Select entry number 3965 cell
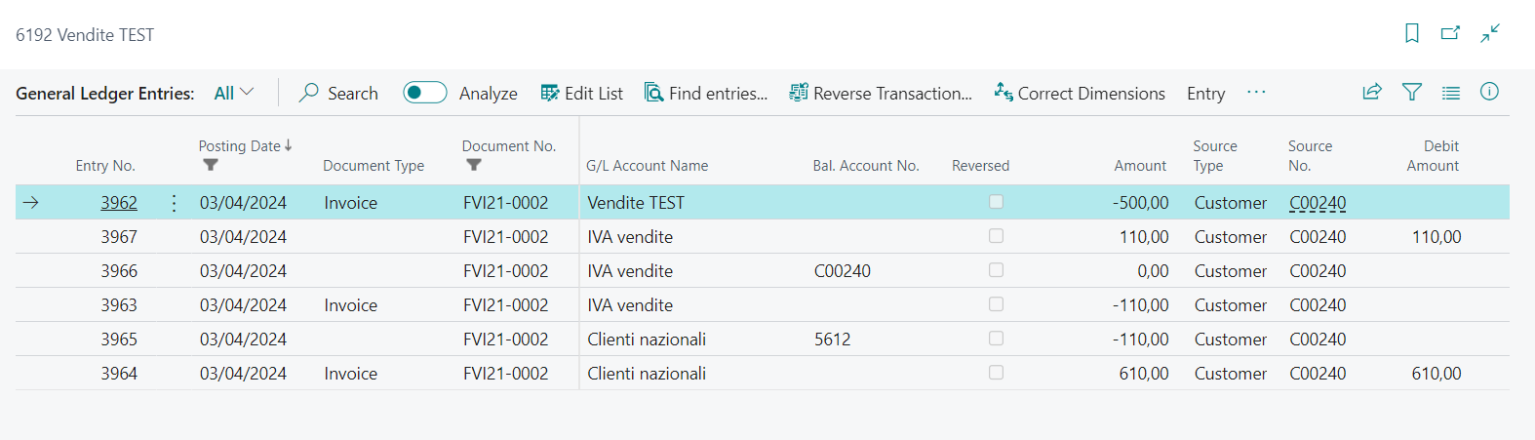Image resolution: width=1535 pixels, height=440 pixels. [119, 340]
